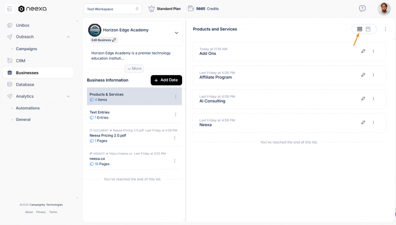
Task: Open options menu for Neexa Pricing 2.0.pdf
Action: tap(175, 138)
